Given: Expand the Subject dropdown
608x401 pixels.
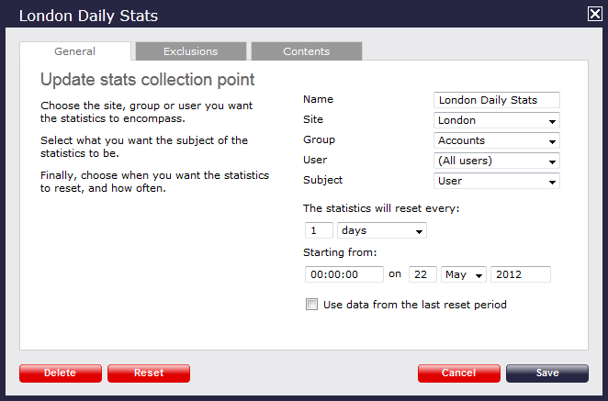Looking at the screenshot, I should [496, 181].
